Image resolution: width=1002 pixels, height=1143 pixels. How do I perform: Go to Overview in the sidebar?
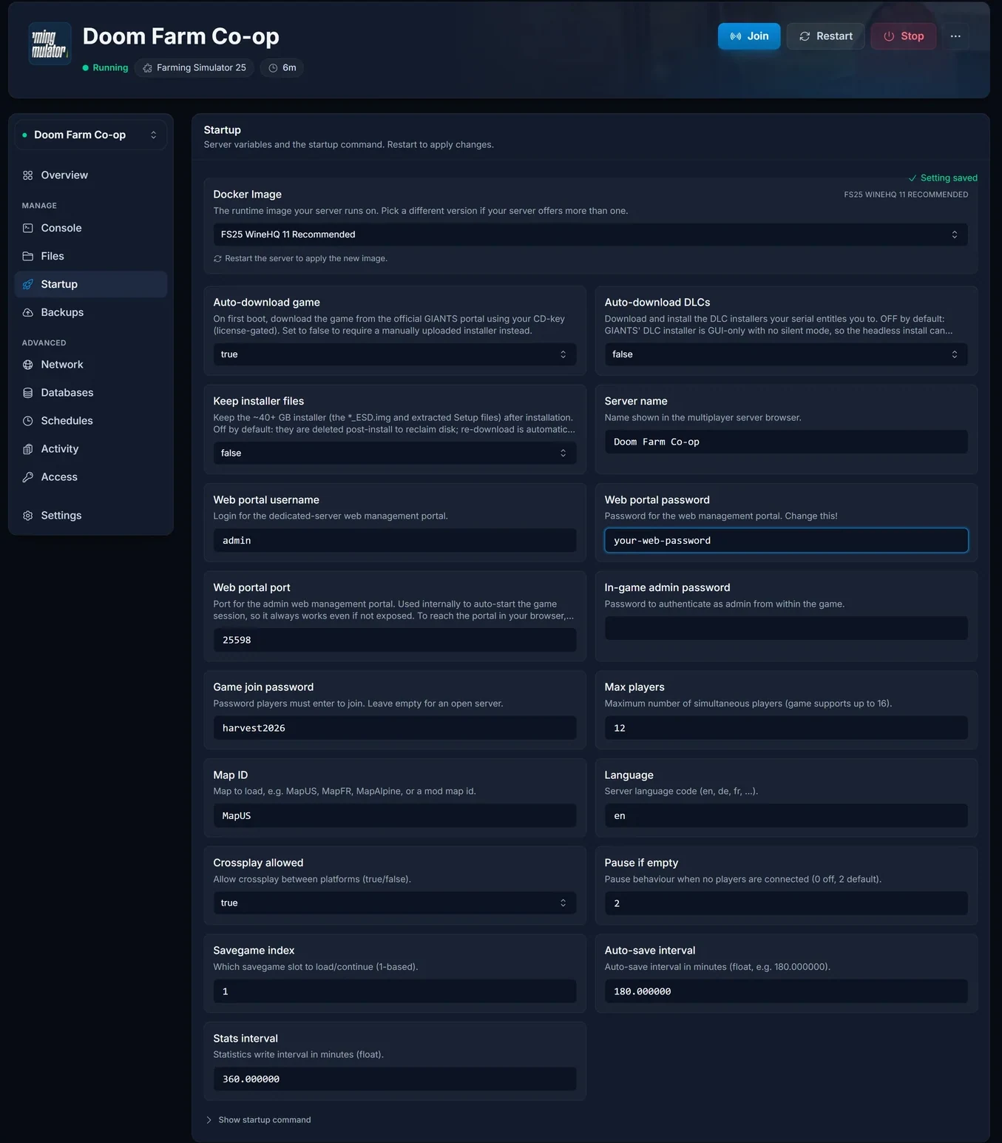coord(91,175)
